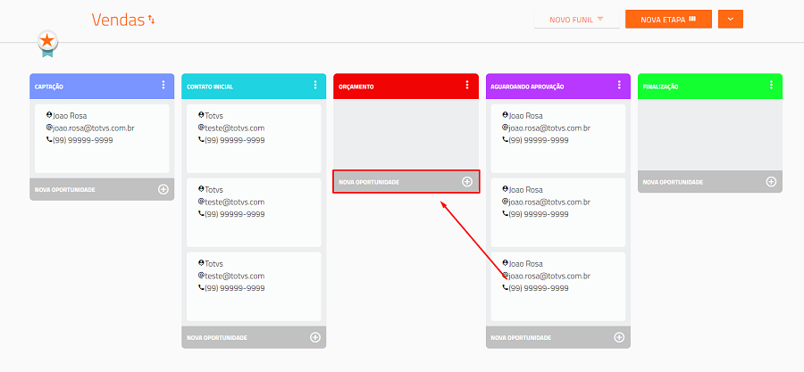The height and width of the screenshot is (372, 804).
Task: Click the phone number in Captação card
Action: point(82,140)
